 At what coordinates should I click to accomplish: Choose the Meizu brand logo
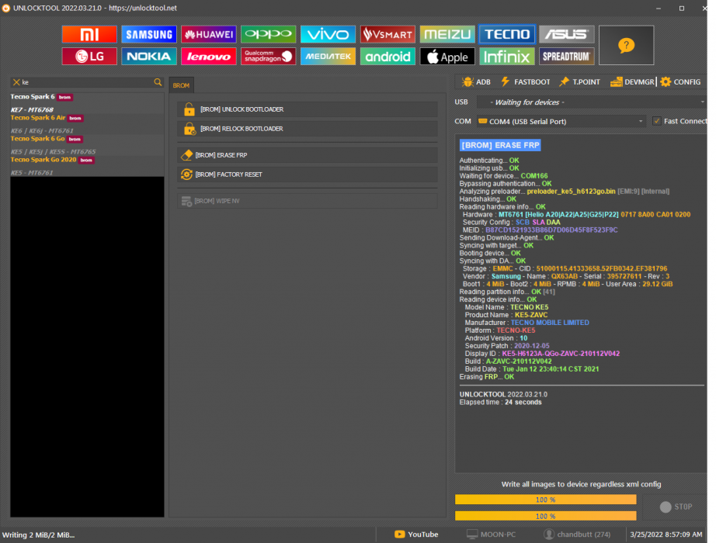click(x=447, y=34)
